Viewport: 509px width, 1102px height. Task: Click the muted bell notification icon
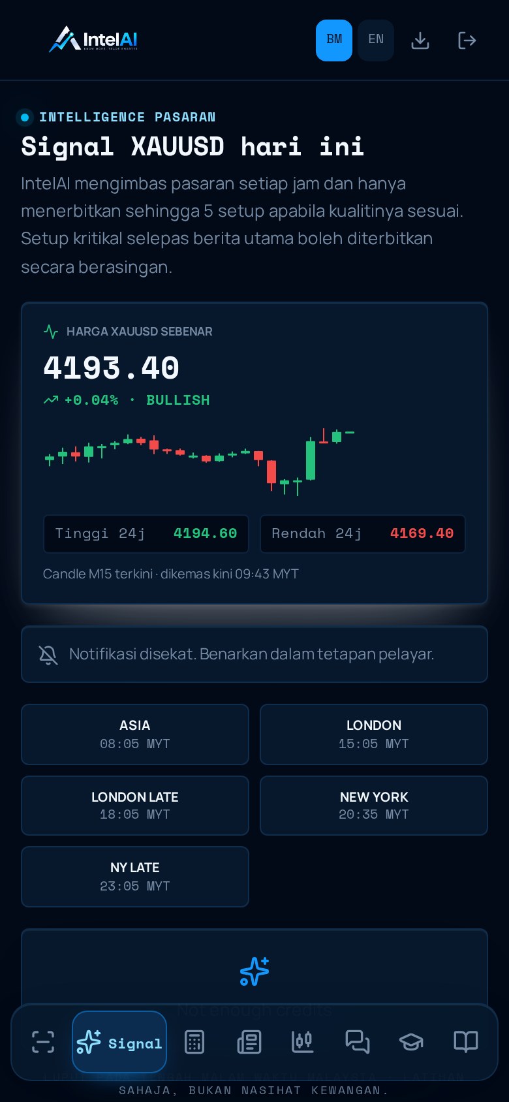(x=48, y=655)
